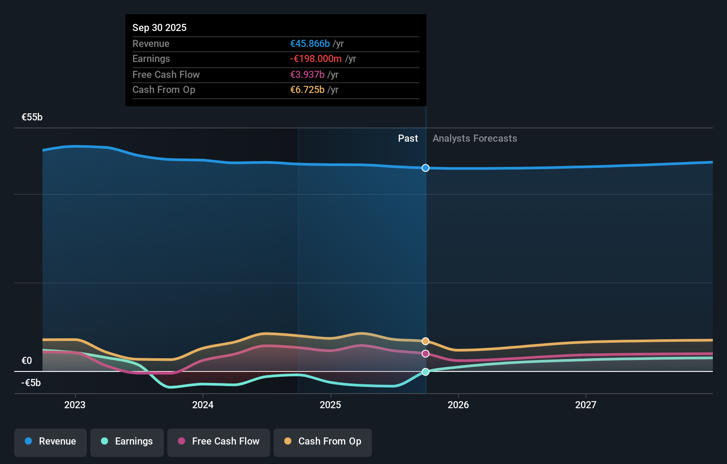727x464 pixels.
Task: Expand the Sep 30 2025 tooltip header
Action: point(159,27)
